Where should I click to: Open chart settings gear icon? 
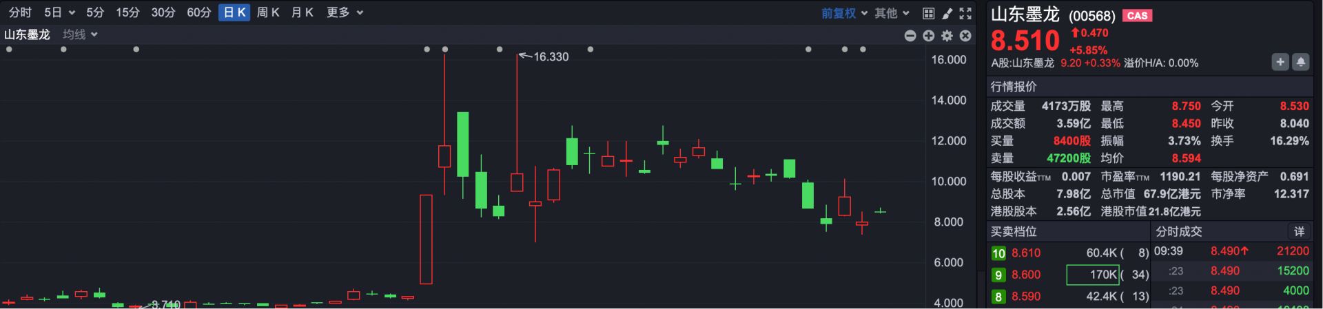(947, 36)
